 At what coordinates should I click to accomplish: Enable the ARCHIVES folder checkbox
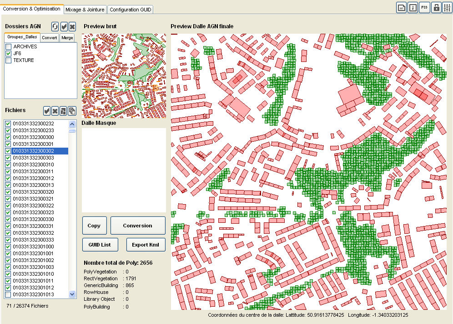9,46
